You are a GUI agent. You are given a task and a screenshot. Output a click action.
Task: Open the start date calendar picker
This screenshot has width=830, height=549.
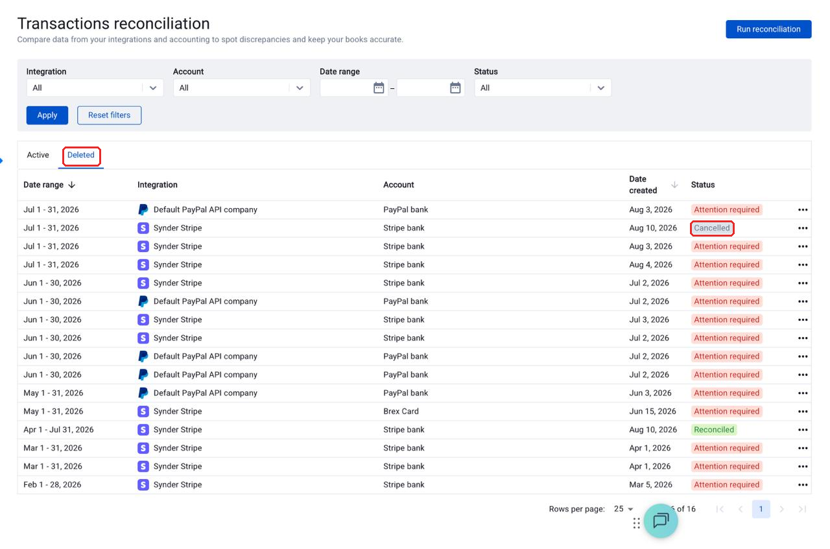tap(379, 88)
